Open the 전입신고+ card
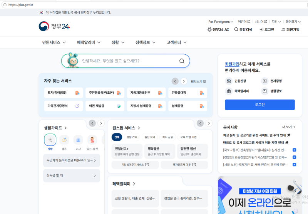This screenshot has height=214, width=308. click(x=127, y=151)
